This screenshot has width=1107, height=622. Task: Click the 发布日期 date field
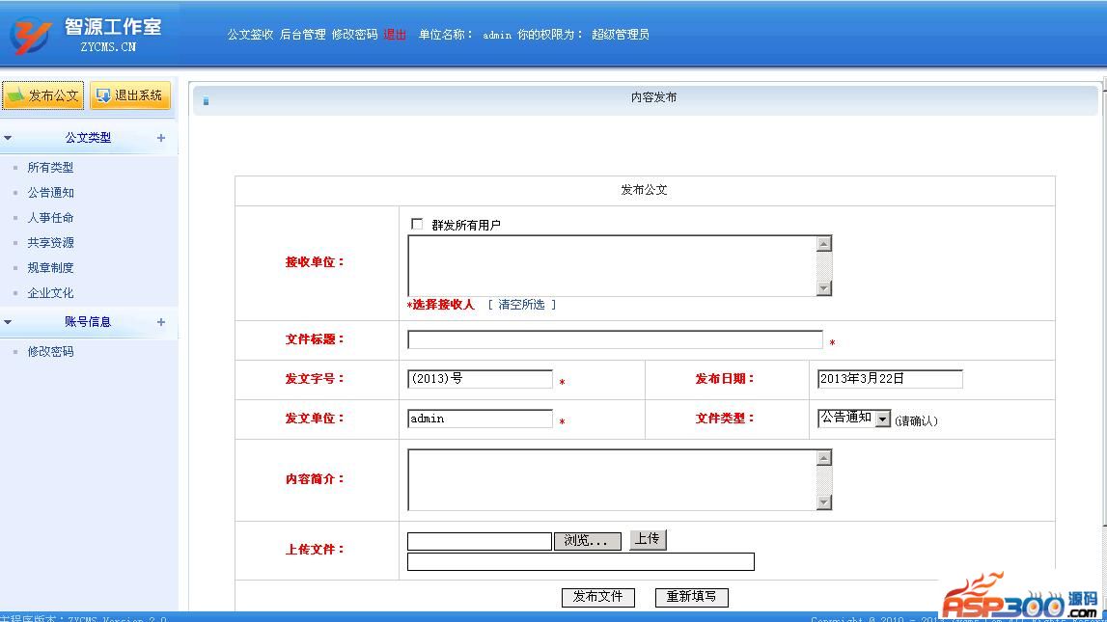pyautogui.click(x=890, y=379)
